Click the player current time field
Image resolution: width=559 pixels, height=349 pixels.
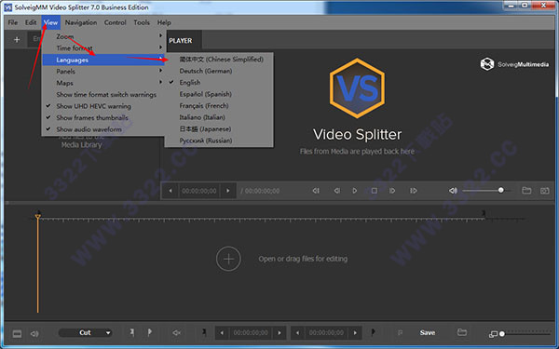[x=199, y=191]
